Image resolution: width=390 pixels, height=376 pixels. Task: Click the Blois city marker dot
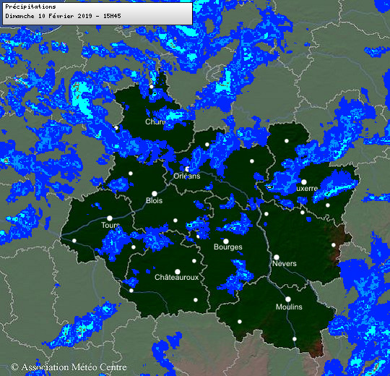(x=155, y=194)
